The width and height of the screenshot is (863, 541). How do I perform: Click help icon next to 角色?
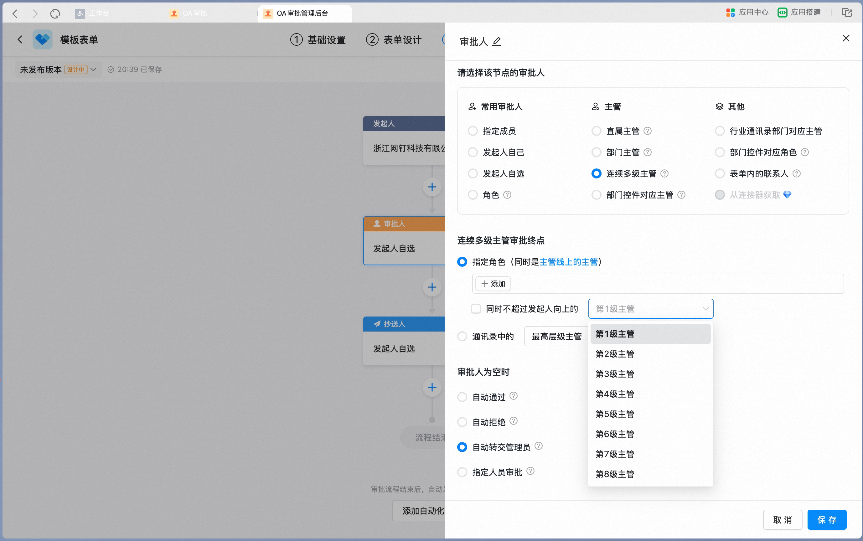[507, 195]
